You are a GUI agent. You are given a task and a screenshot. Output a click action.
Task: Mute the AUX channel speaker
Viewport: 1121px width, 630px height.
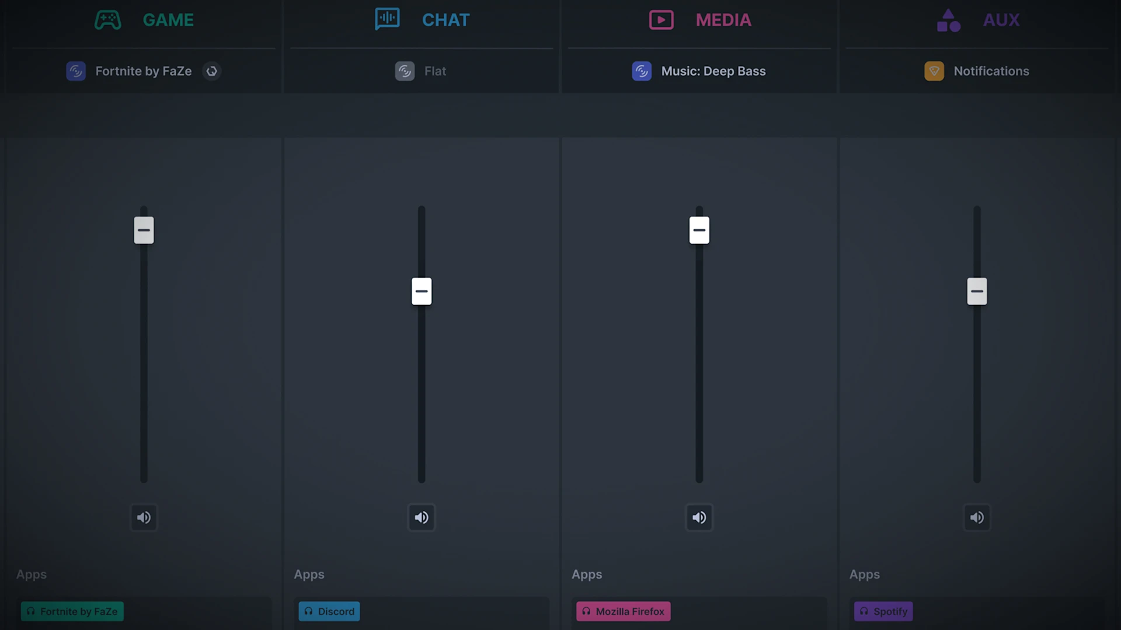pos(977,517)
